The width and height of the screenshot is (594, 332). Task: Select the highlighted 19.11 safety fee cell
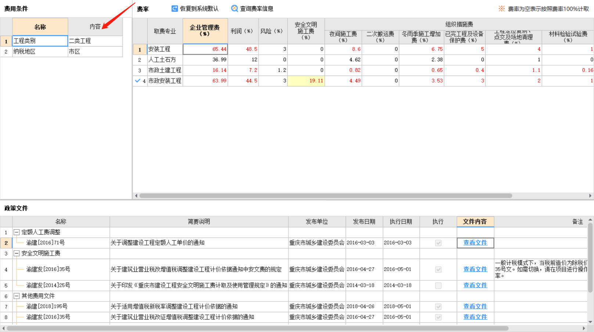[x=306, y=81]
